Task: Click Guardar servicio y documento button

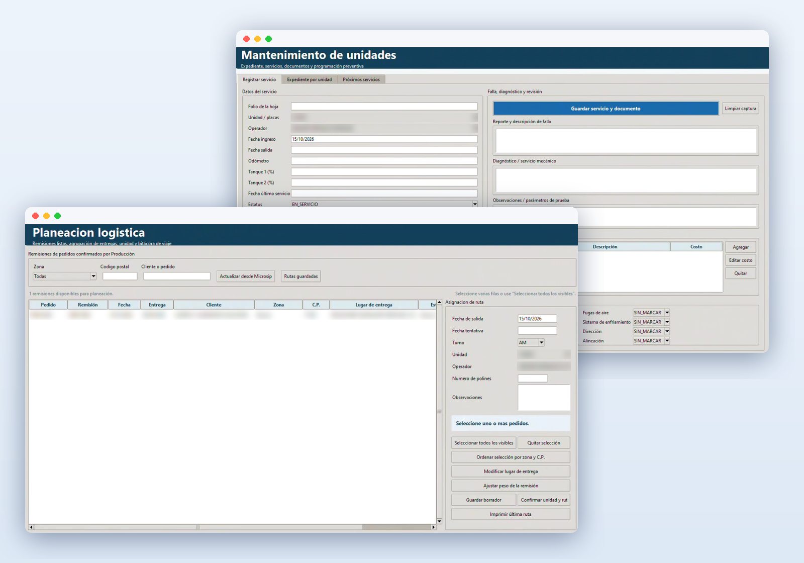Action: [x=606, y=109]
